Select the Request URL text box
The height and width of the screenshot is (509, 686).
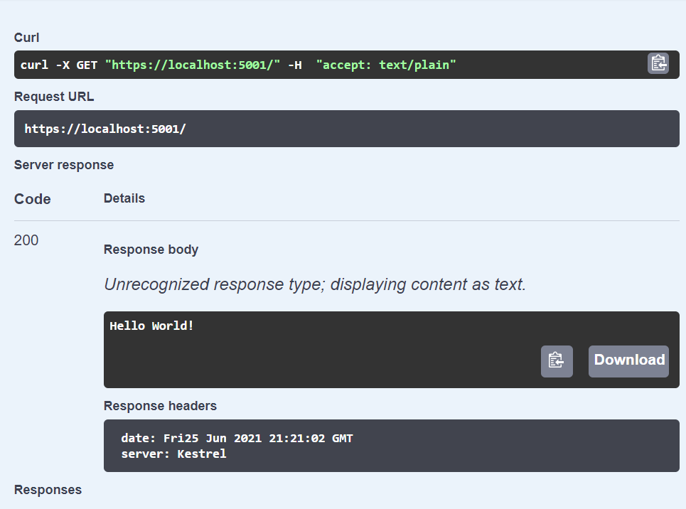(346, 129)
